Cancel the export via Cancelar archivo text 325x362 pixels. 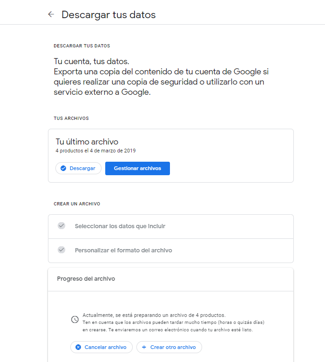(x=105, y=347)
